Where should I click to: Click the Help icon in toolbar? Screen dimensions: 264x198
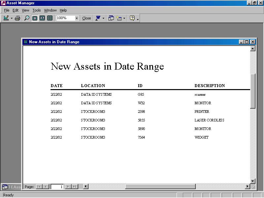pos(132,18)
